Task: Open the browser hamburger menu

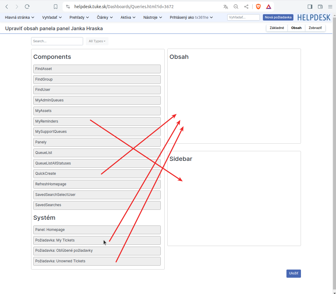Action: pos(330,7)
